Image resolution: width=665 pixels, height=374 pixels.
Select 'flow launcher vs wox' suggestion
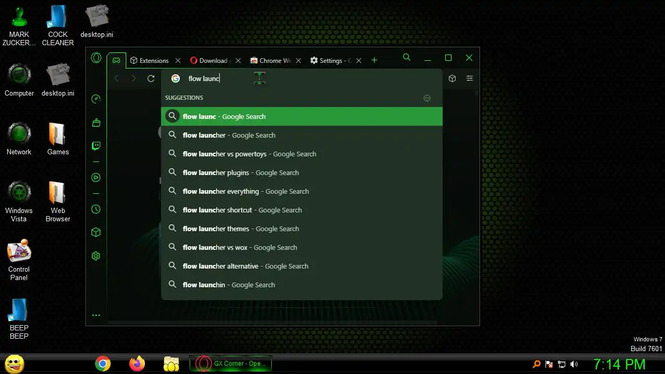tap(302, 247)
